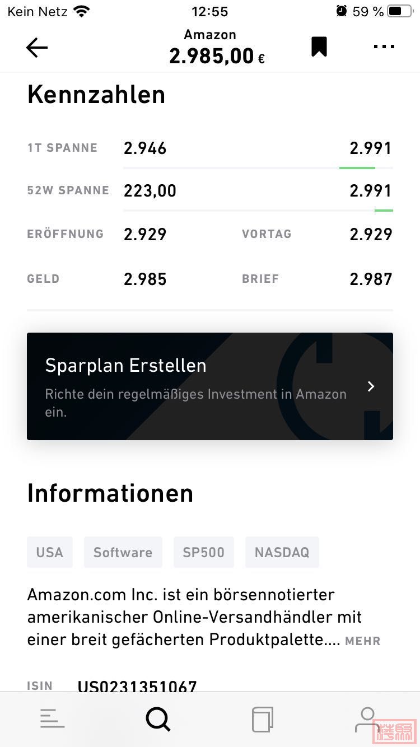
Task: Select the Software tag
Action: tap(123, 552)
